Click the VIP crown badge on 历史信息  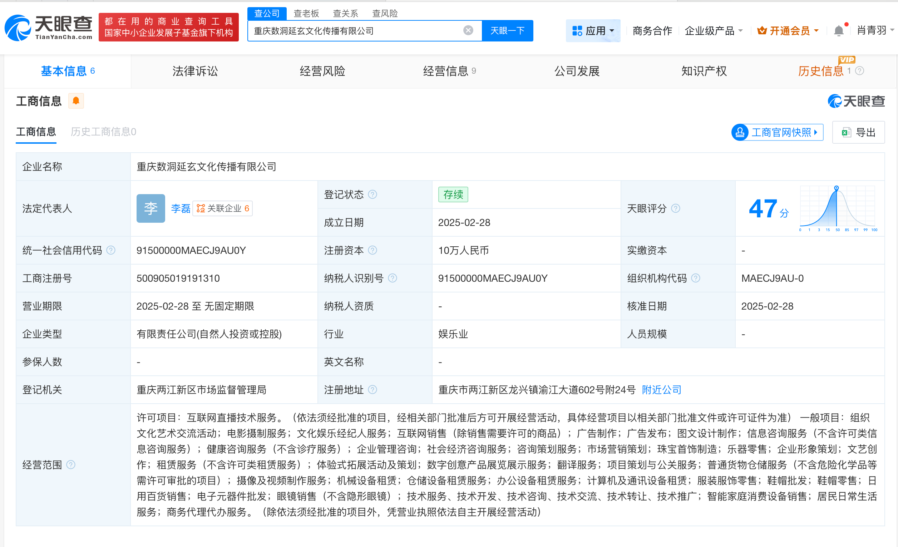pos(847,60)
